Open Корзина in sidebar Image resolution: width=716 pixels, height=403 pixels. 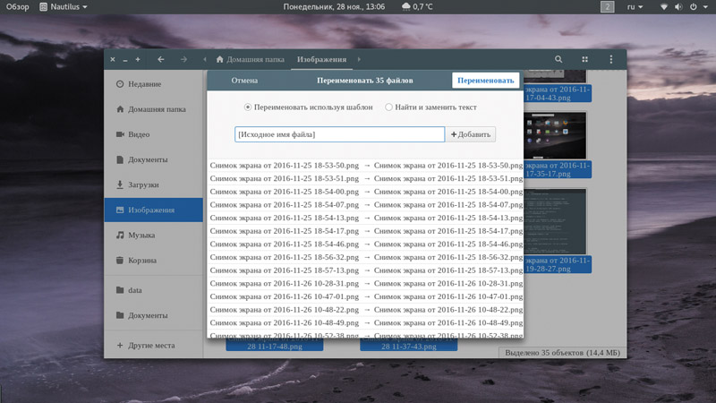click(x=153, y=260)
